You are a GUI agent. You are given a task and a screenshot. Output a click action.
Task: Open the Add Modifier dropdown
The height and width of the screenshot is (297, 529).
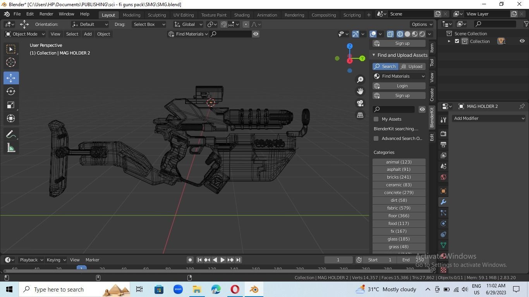(x=489, y=118)
